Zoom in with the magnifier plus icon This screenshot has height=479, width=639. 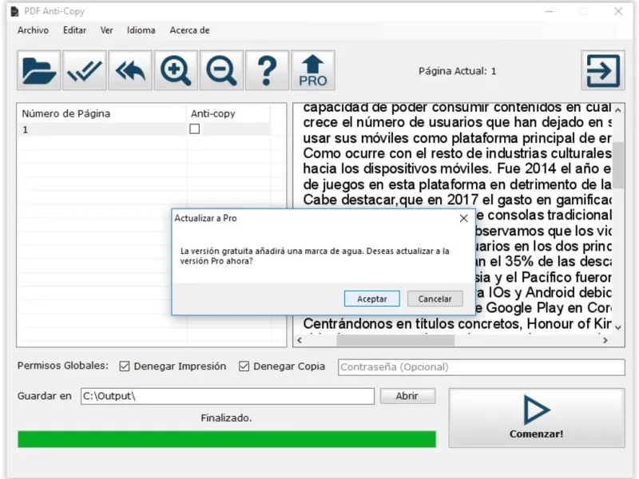pyautogui.click(x=176, y=70)
